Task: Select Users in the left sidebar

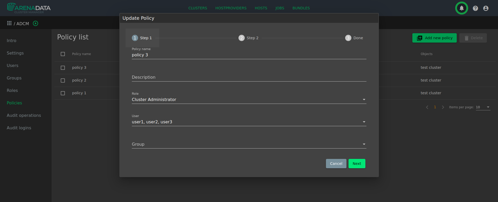Action: [x=12, y=65]
